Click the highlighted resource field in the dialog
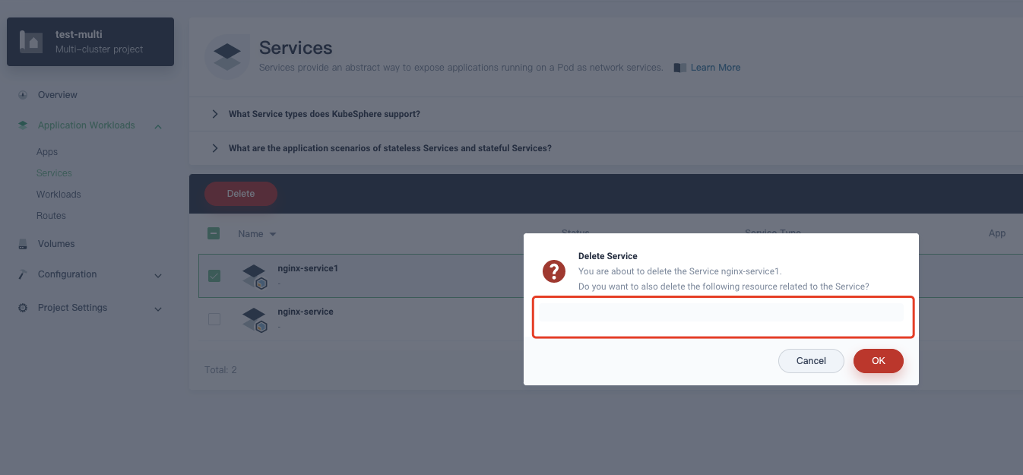Screen dimensions: 1023x475 (722, 316)
